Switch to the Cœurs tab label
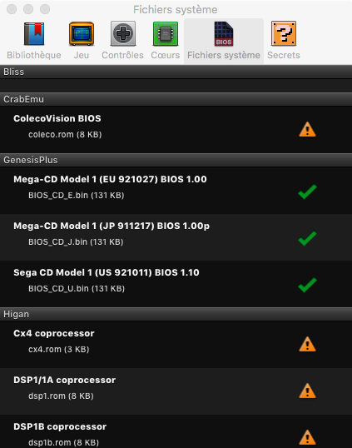 pos(166,55)
